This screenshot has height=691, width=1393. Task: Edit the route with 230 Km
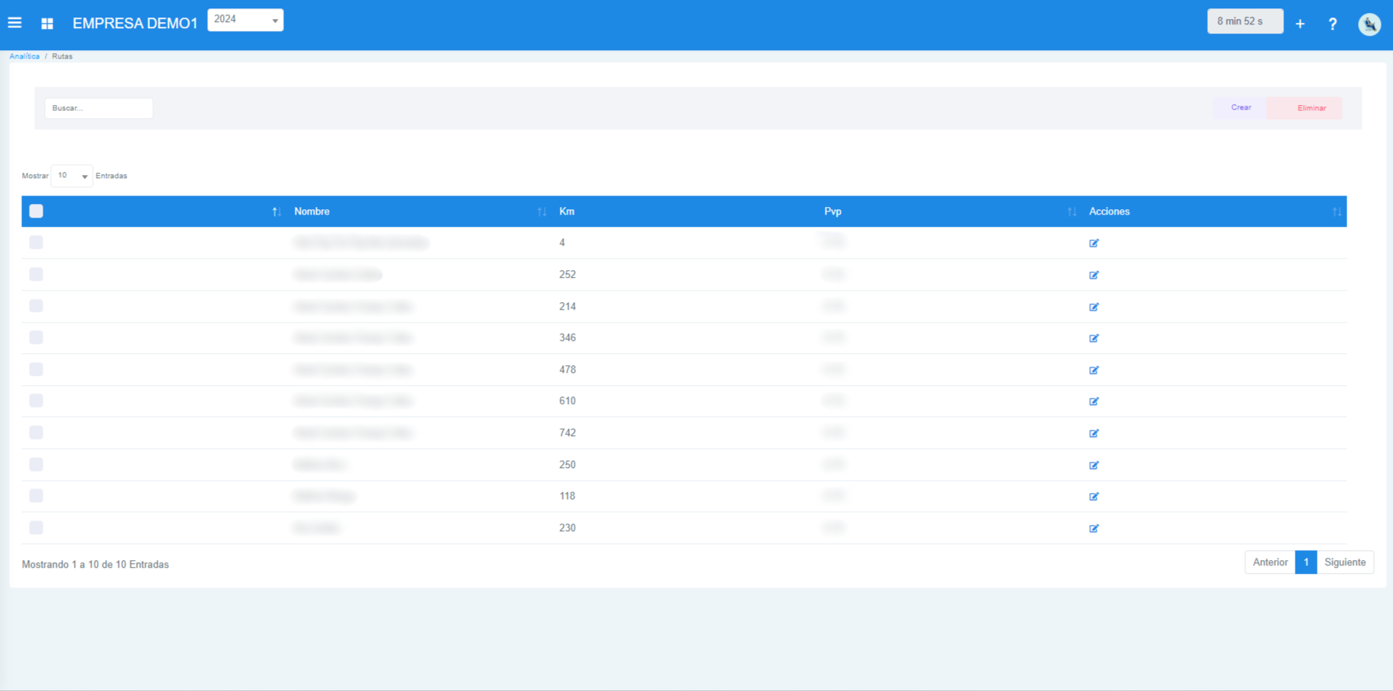[1094, 528]
